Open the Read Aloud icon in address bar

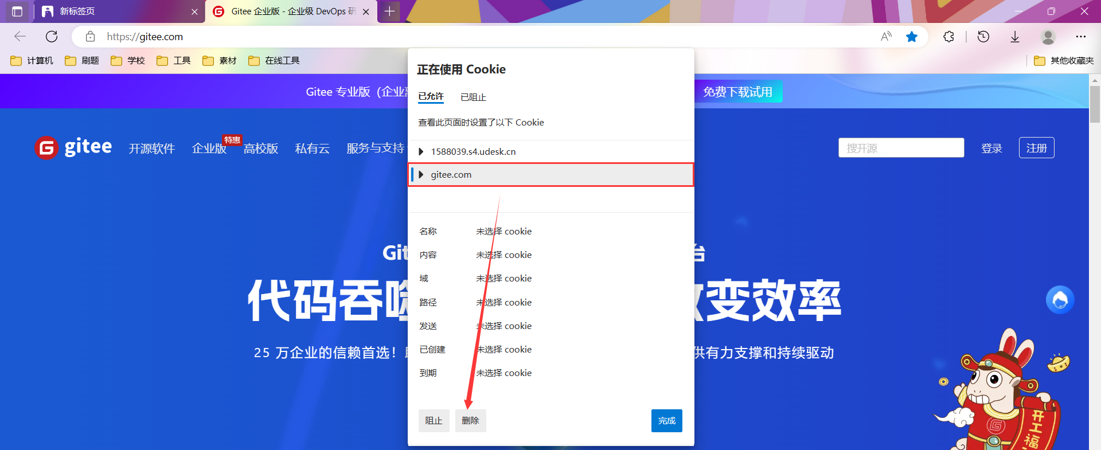[886, 37]
